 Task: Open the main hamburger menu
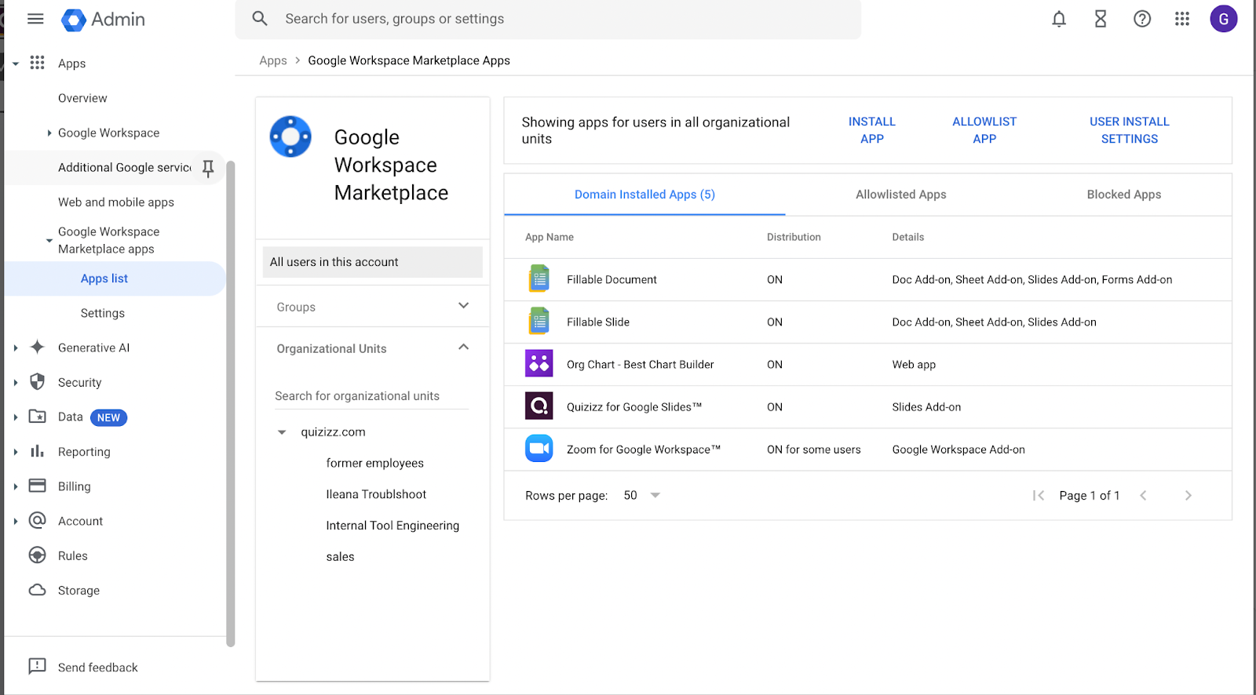click(x=35, y=19)
